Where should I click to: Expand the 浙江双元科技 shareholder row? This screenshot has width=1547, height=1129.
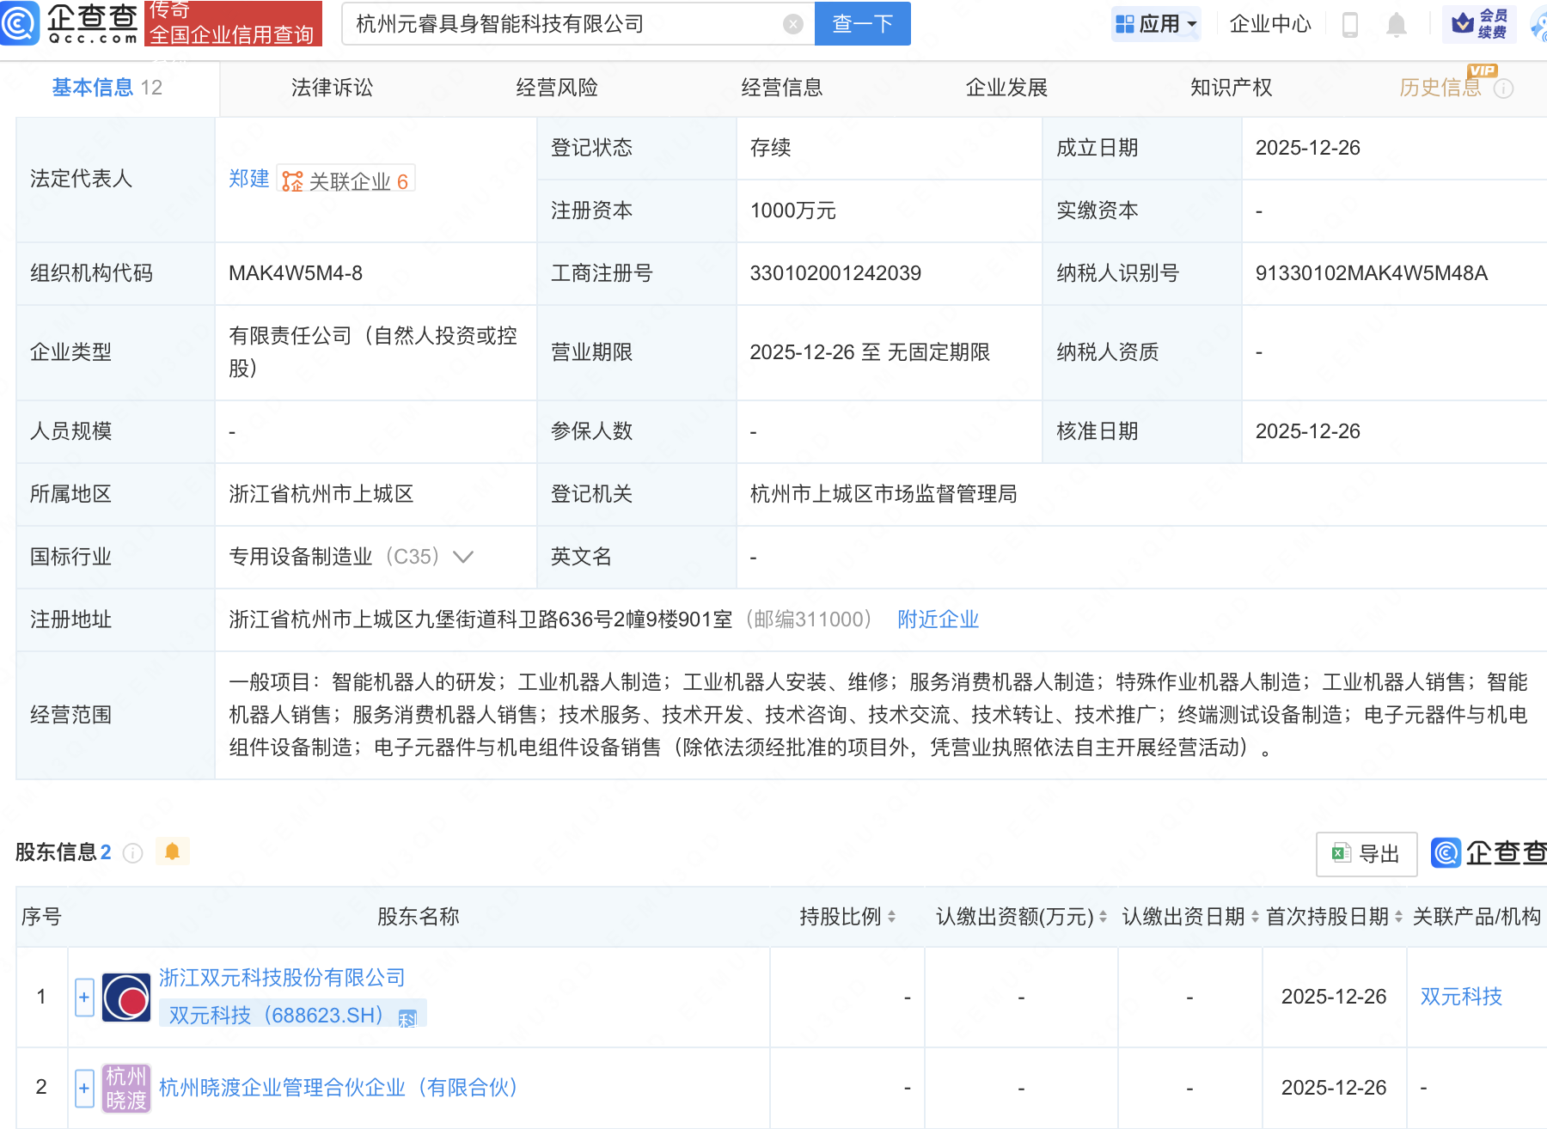(84, 998)
